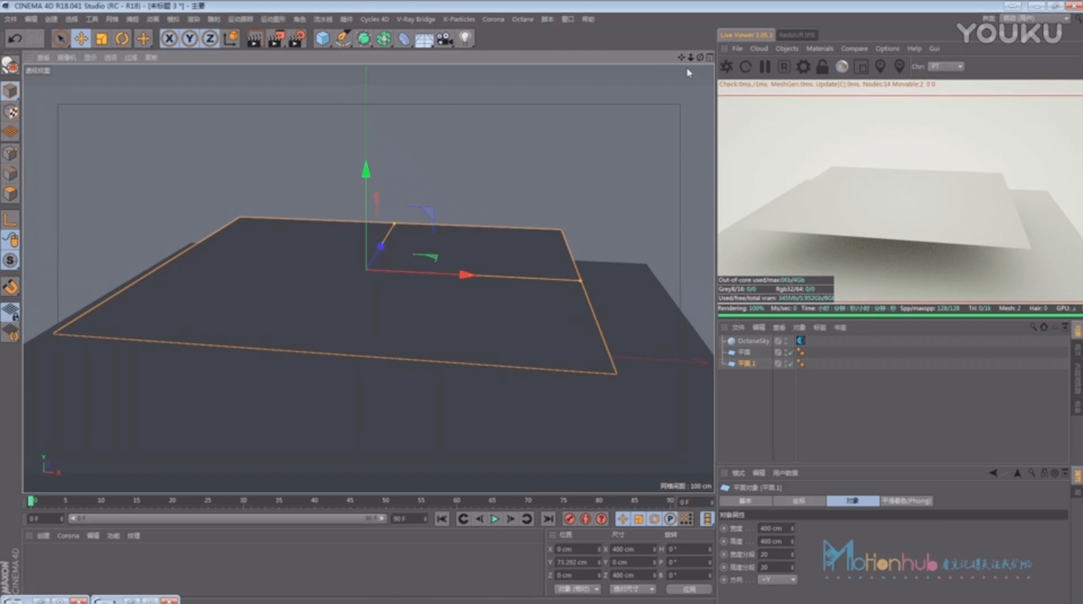Activate the Rotate tool

[x=122, y=38]
